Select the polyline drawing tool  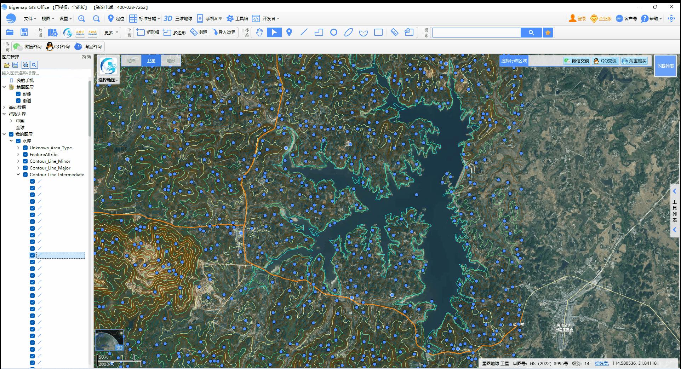tap(304, 33)
